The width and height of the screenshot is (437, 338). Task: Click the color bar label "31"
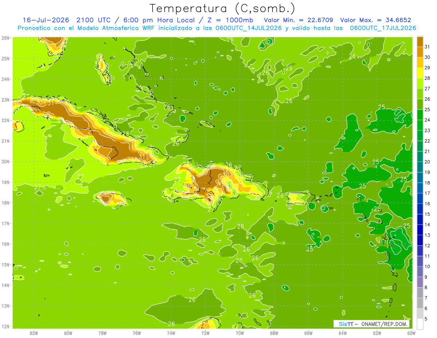pyautogui.click(x=427, y=47)
